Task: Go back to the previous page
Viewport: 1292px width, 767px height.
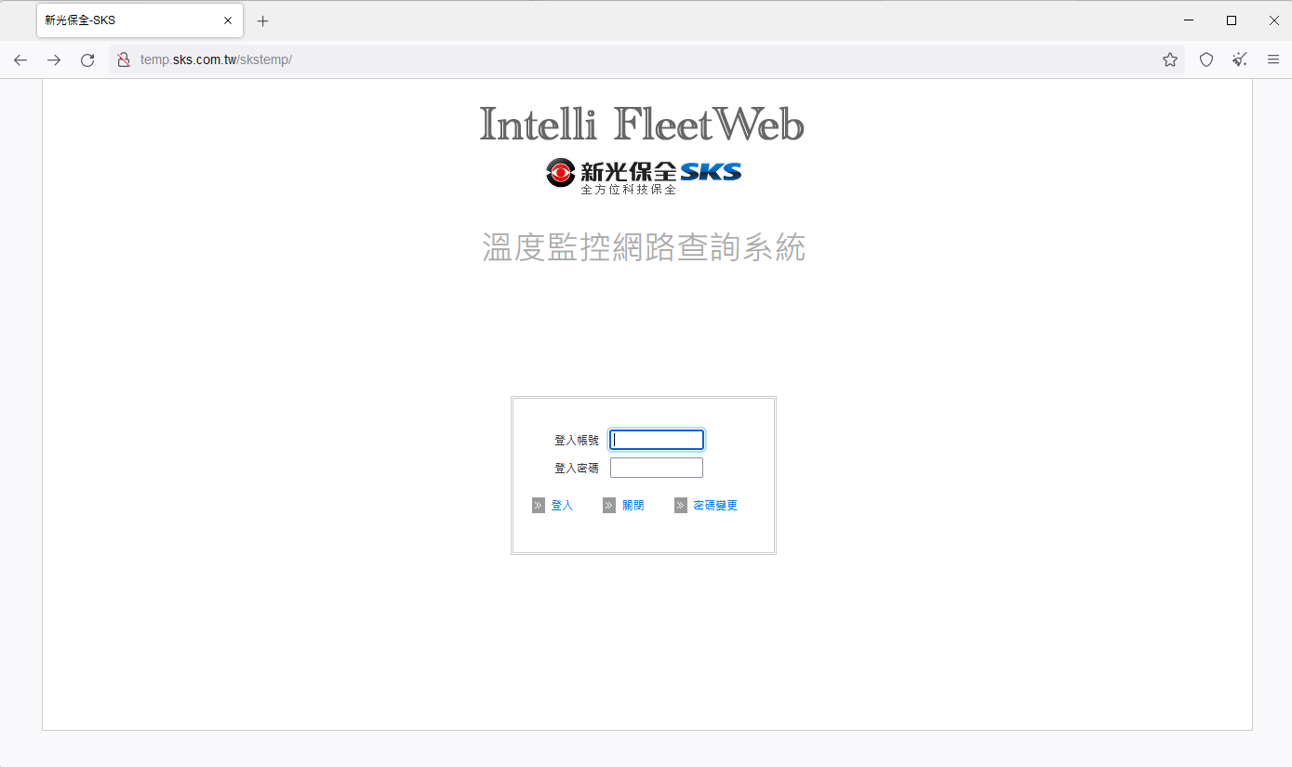Action: click(x=20, y=60)
